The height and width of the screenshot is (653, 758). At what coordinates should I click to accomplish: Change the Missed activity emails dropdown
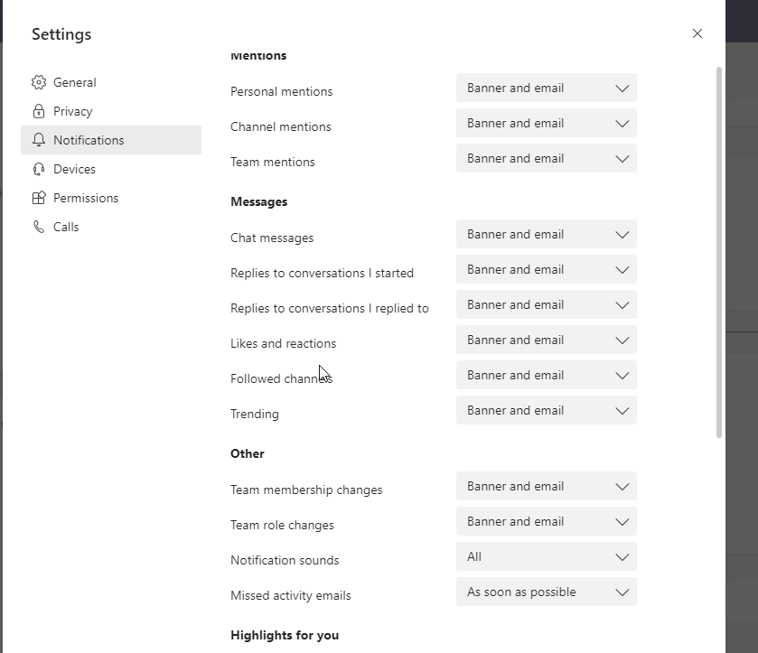click(546, 592)
